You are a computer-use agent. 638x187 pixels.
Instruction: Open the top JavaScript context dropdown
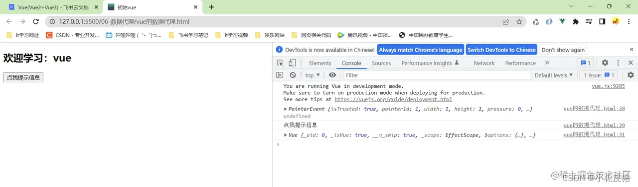click(x=313, y=75)
